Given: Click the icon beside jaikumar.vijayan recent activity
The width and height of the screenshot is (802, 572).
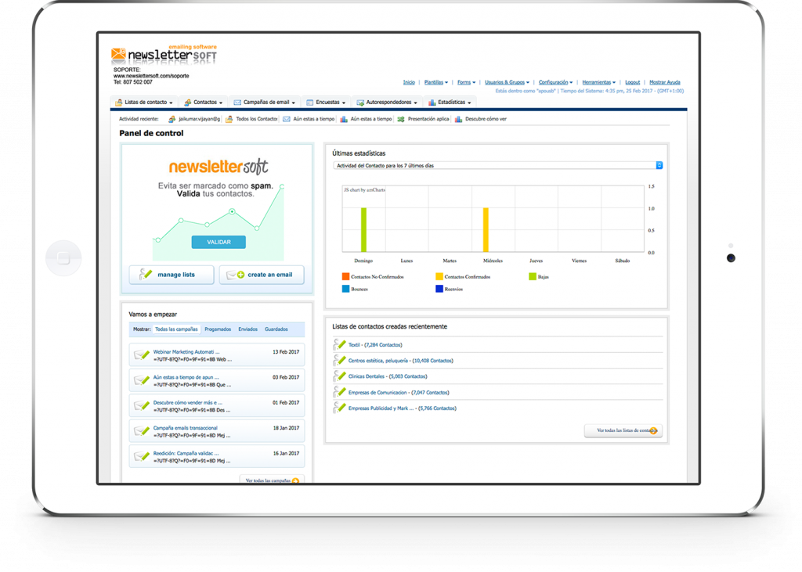Looking at the screenshot, I should [172, 119].
